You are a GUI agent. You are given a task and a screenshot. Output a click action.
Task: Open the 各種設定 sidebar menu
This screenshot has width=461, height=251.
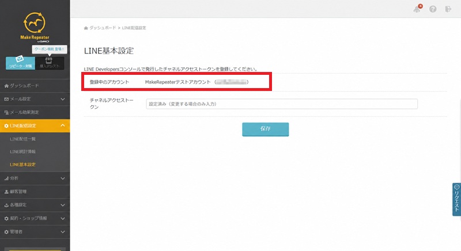35,205
